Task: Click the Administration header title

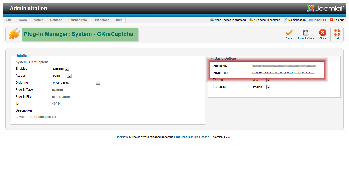Action: pyautogui.click(x=28, y=8)
